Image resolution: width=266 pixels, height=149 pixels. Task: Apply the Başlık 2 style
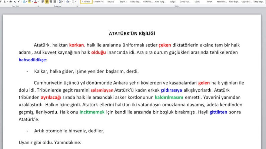[x=123, y=2]
